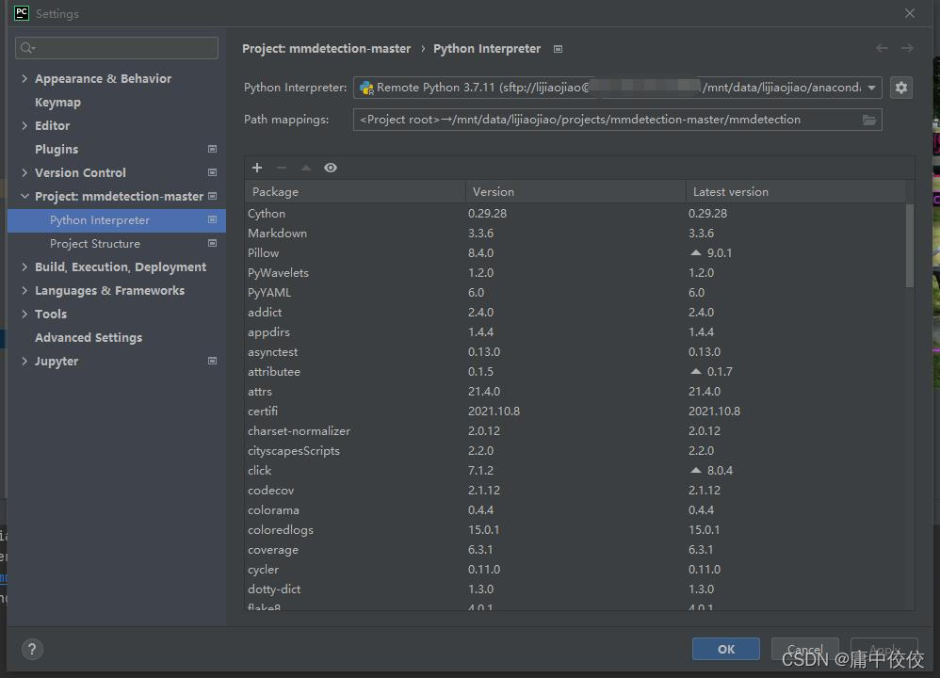
Task: Click the Path mappings field
Action: click(618, 120)
